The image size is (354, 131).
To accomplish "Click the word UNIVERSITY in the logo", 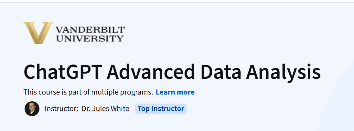I will click(90, 38).
